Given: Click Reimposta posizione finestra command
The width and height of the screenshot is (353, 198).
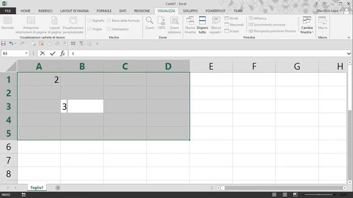Looking at the screenshot, I should (x=272, y=31).
